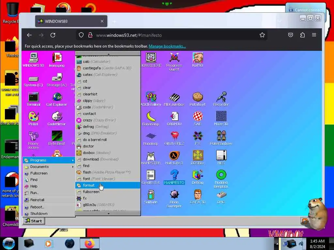Launch Progress Quest icon
334x250 pixels.
click(174, 62)
